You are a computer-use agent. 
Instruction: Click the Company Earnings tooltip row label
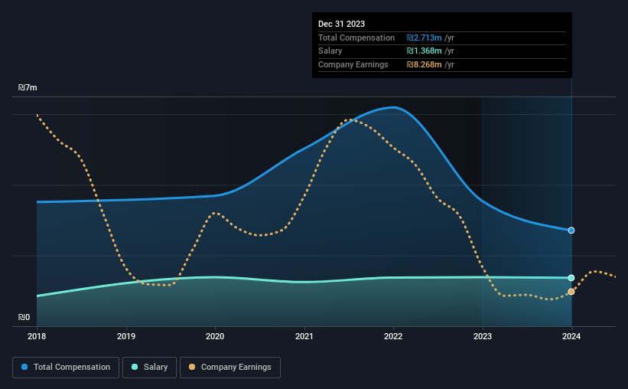(353, 64)
